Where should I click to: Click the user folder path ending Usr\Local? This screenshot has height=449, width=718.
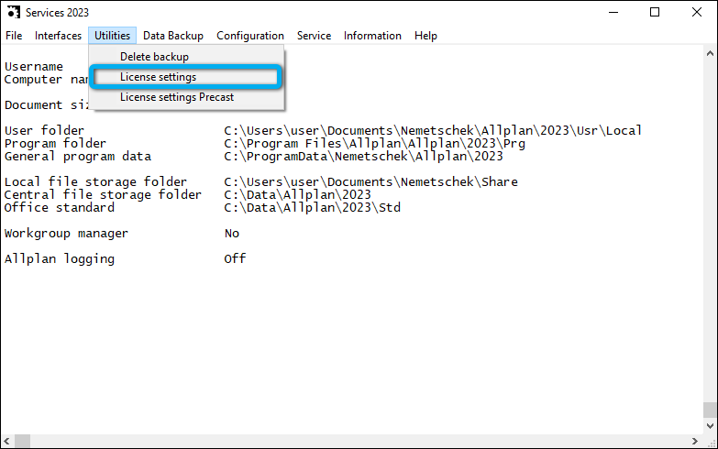point(433,130)
